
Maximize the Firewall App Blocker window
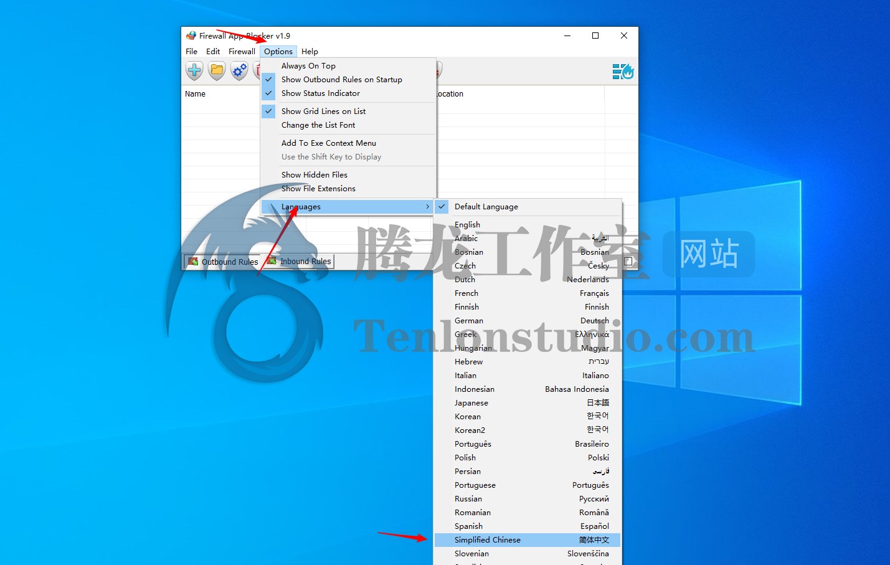pos(595,36)
